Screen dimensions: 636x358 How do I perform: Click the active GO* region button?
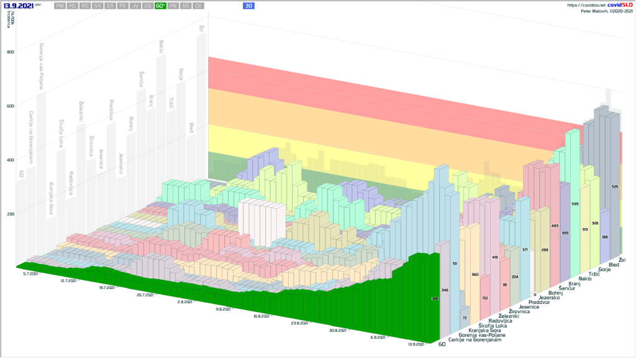[x=160, y=6]
